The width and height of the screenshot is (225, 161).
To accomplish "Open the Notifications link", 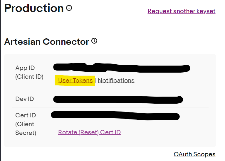I will (116, 80).
